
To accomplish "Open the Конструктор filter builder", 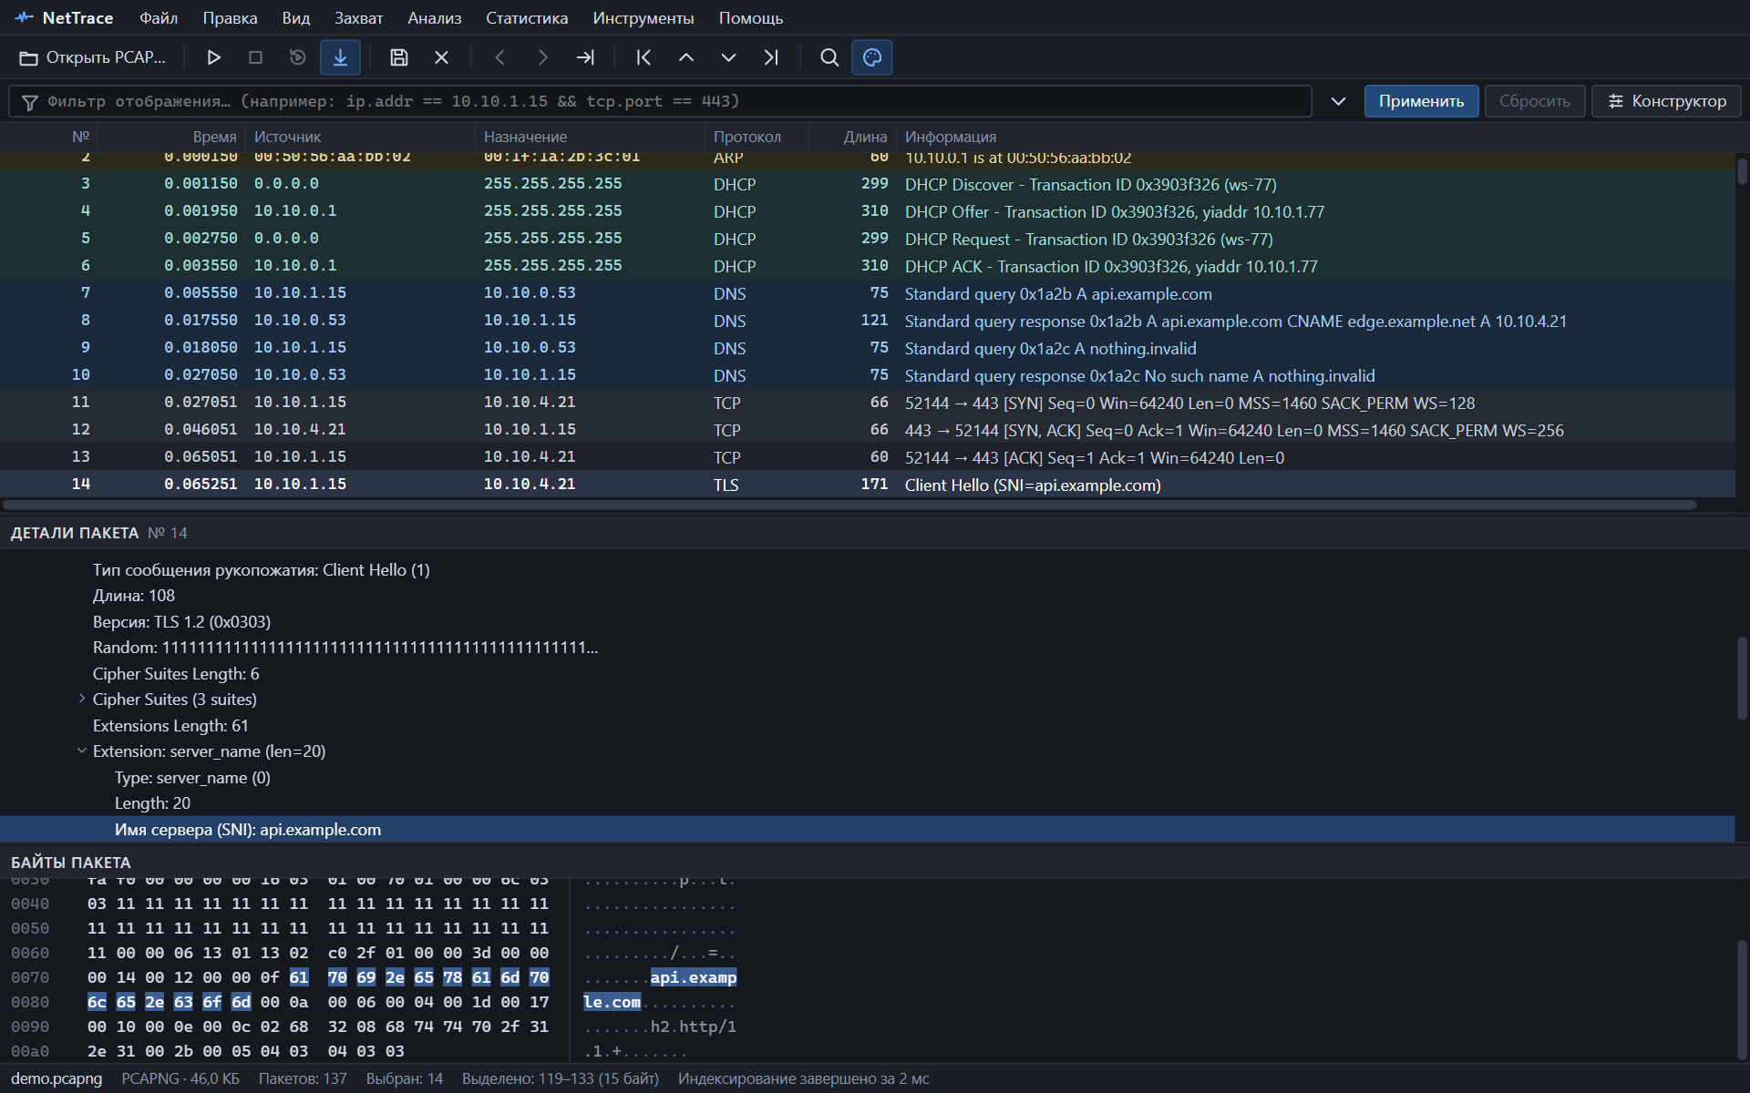I will 1666,101.
